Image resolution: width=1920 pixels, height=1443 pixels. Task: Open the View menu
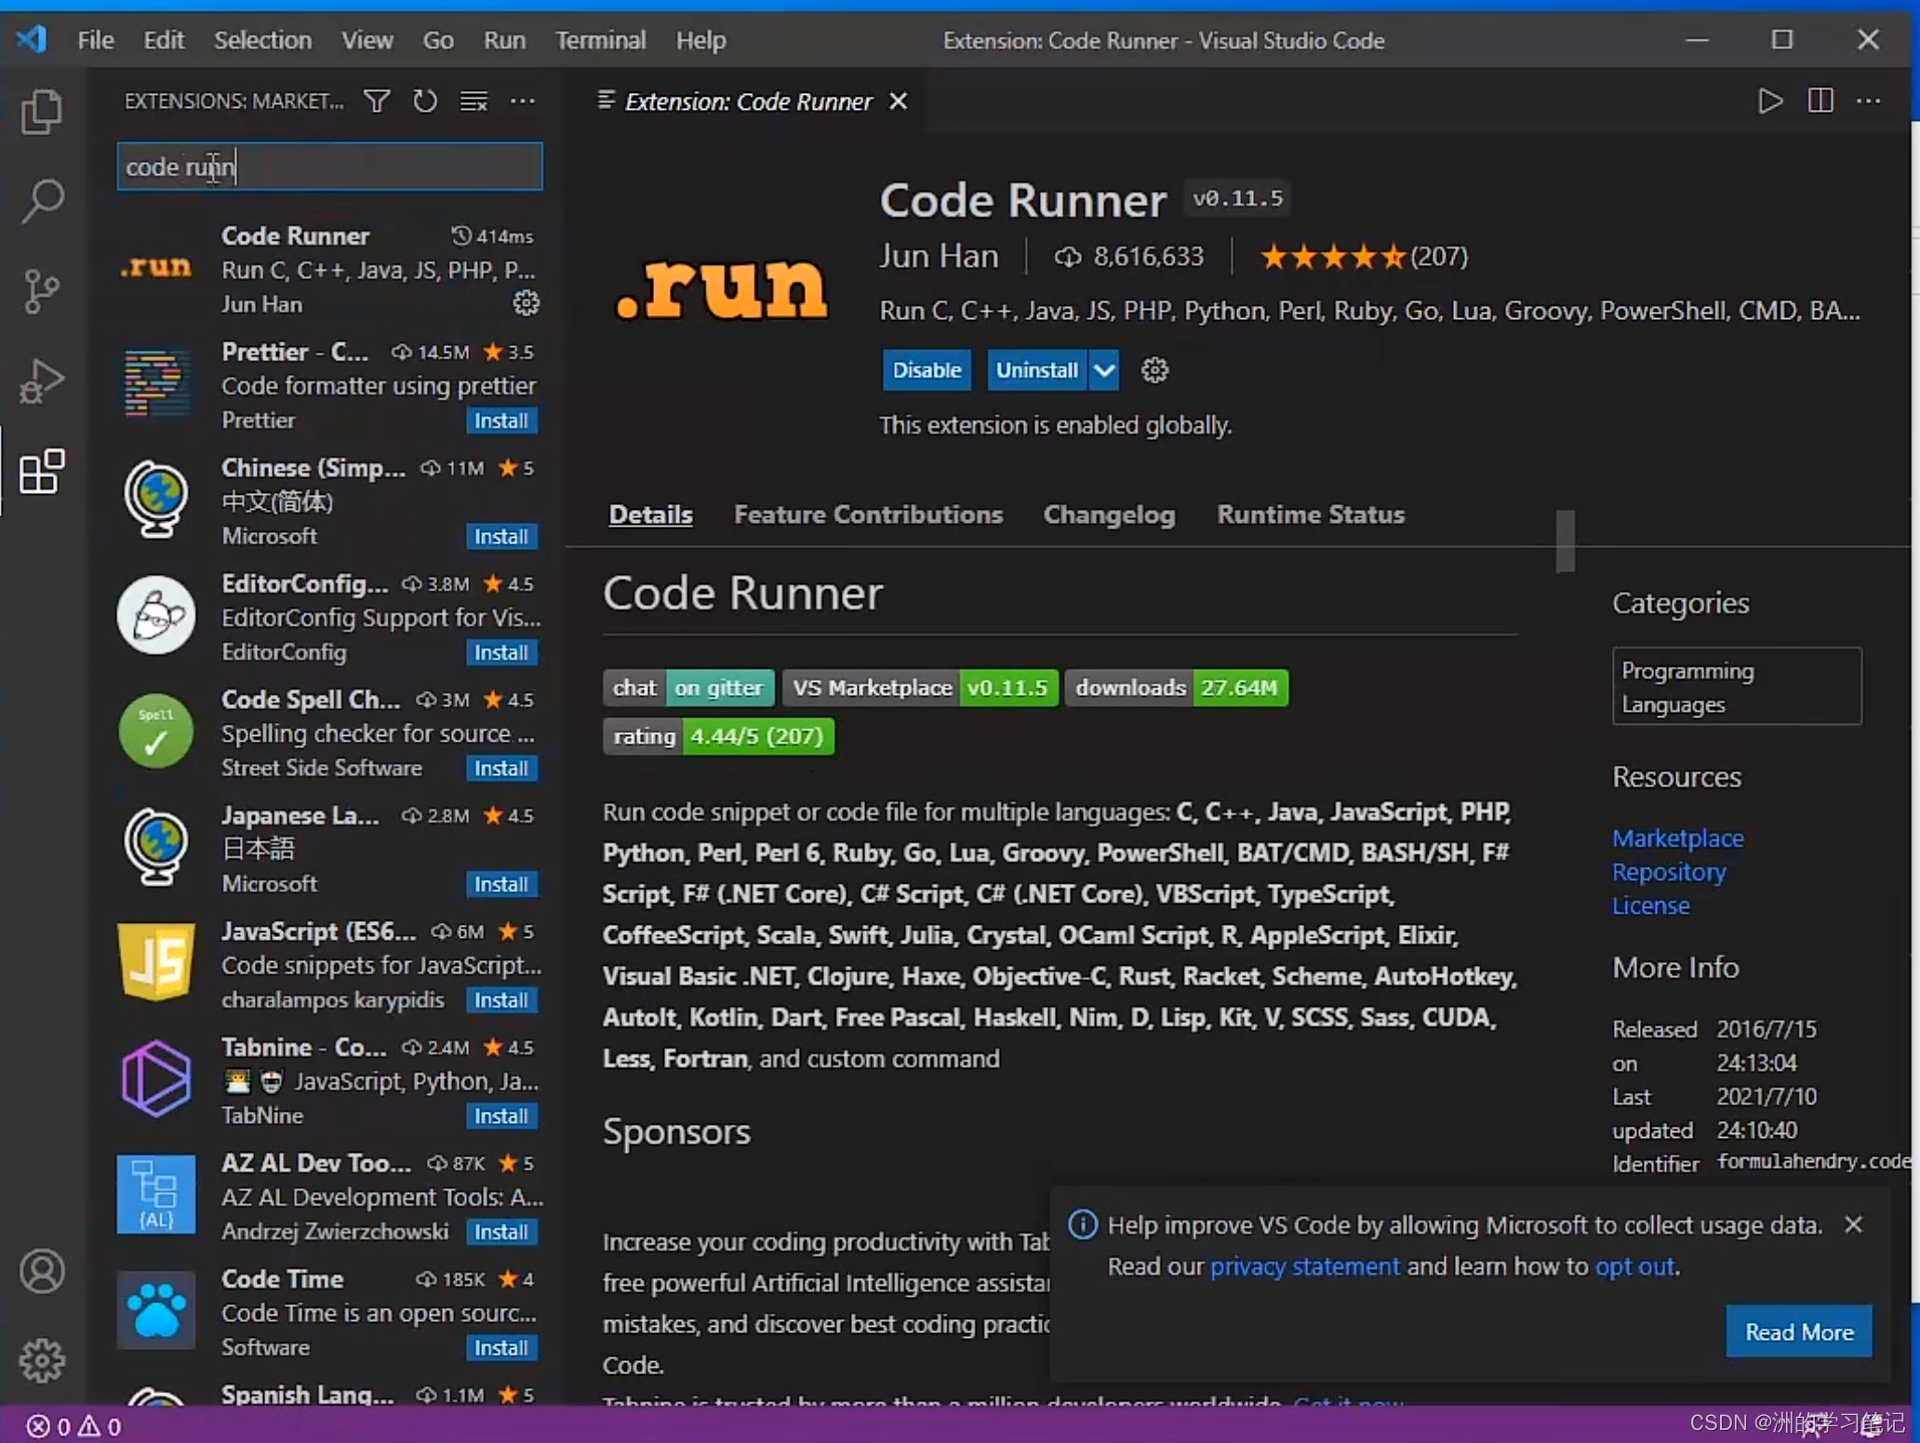(367, 40)
